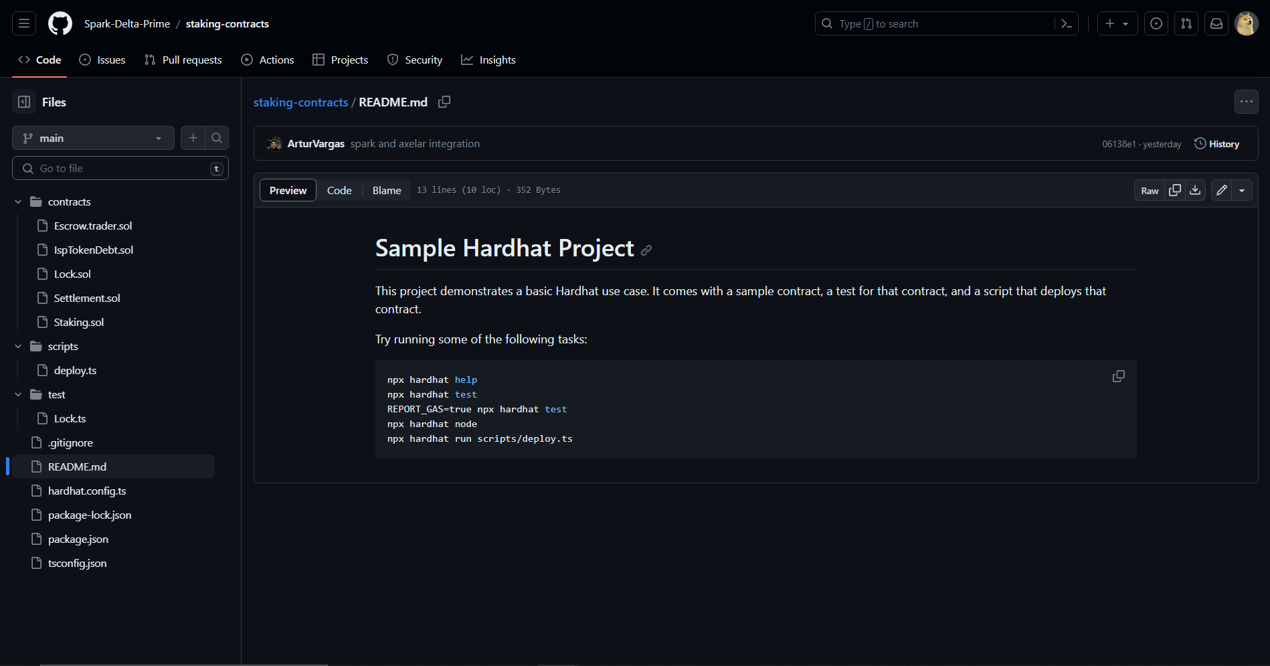Open the Projects tab

(x=341, y=60)
